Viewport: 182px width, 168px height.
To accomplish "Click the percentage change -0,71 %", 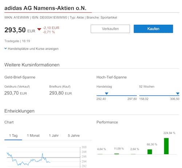I will [x=49, y=32].
